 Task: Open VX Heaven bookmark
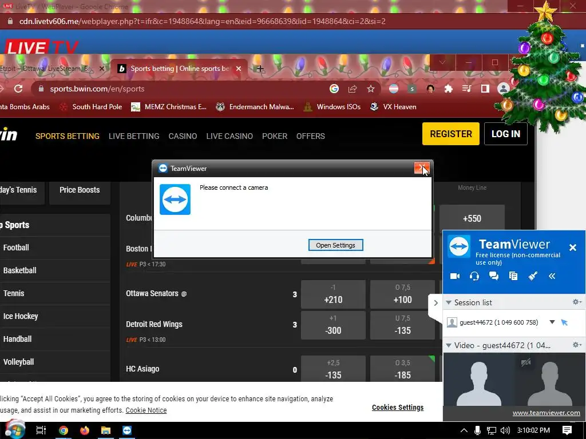393,107
